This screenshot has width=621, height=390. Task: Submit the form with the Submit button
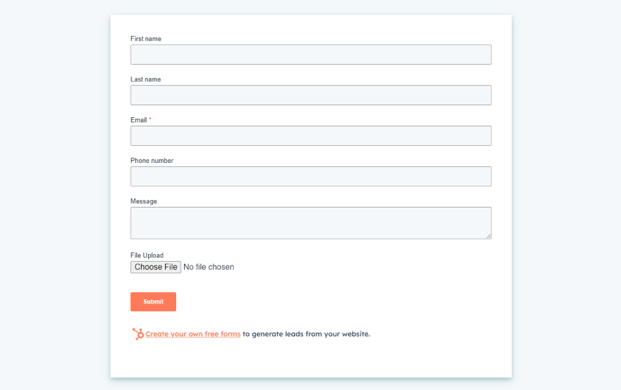click(153, 302)
